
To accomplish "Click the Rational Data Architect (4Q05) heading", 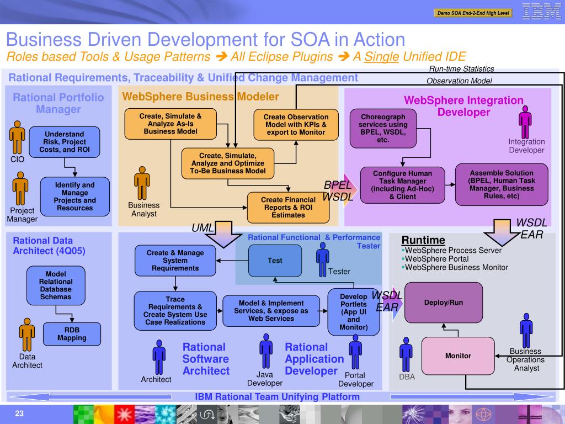I will click(x=49, y=246).
